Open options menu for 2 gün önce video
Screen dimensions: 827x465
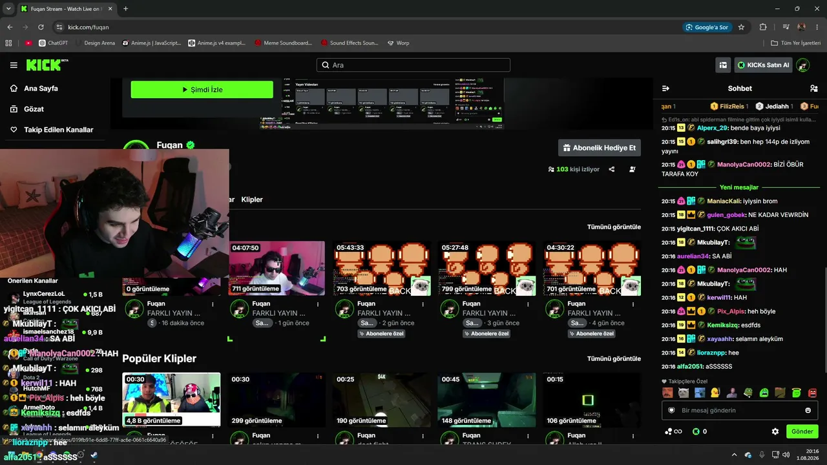pos(423,304)
